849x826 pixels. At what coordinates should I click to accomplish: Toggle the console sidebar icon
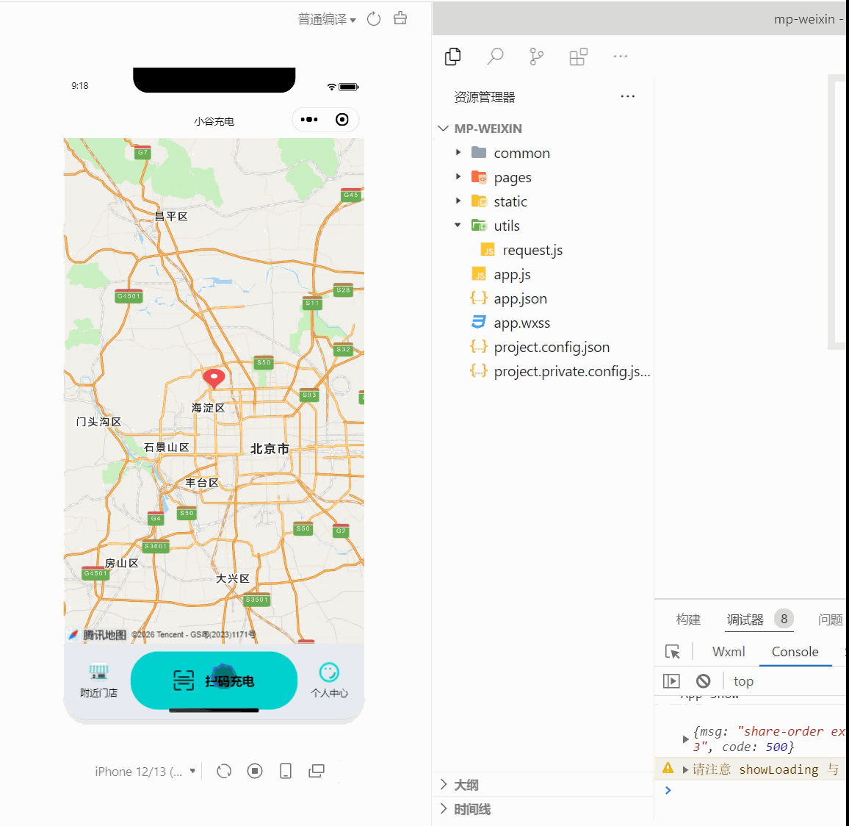671,680
